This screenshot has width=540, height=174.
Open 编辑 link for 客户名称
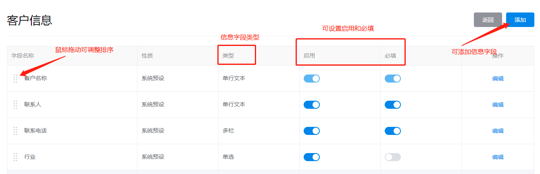498,79
